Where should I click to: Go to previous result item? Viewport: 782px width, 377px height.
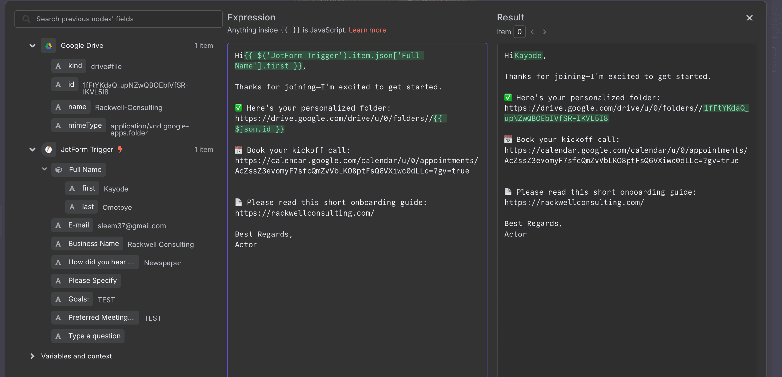(532, 32)
